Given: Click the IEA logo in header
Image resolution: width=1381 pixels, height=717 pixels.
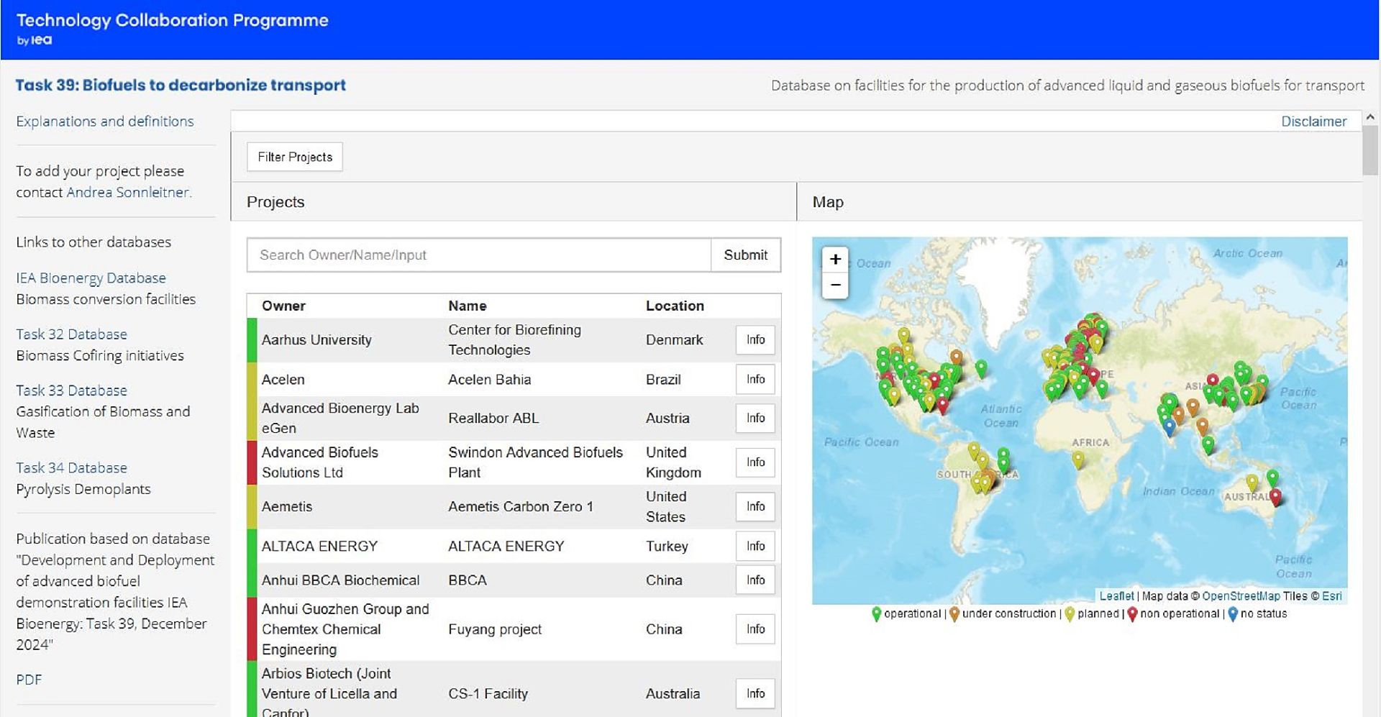Looking at the screenshot, I should coord(42,40).
